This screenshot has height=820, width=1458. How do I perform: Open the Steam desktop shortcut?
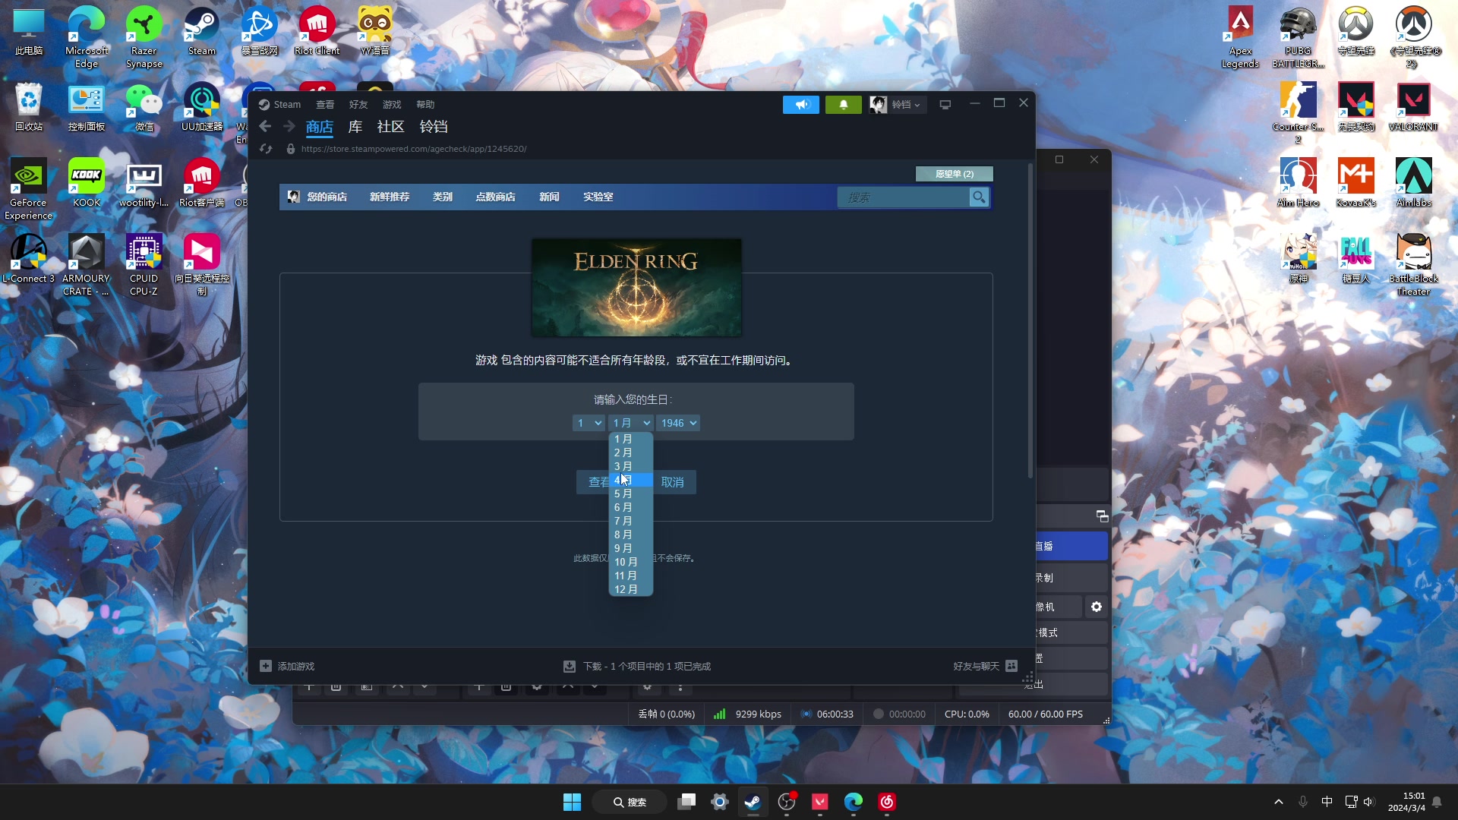tap(201, 31)
